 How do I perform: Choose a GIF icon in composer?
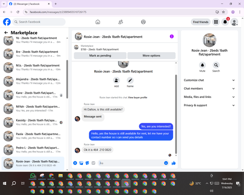pos(93,163)
